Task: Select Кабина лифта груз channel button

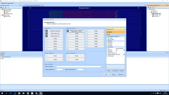Action: (55, 34)
